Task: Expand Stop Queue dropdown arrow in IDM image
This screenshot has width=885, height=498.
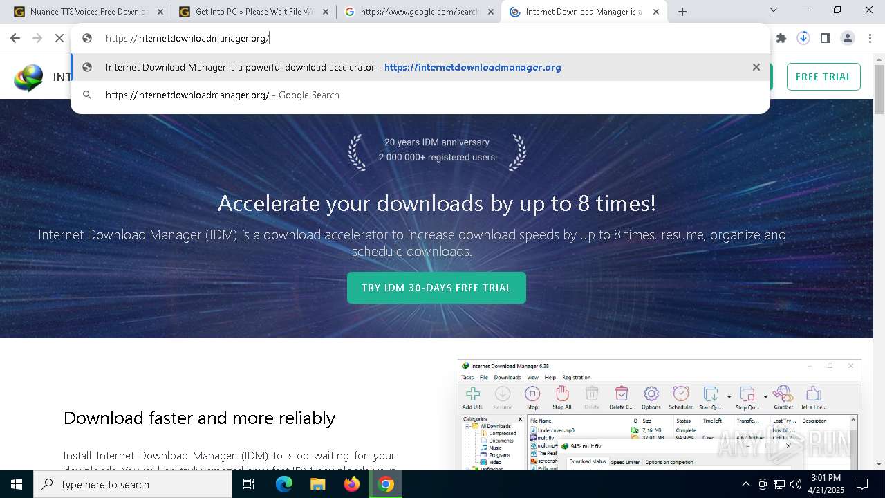Action: tap(765, 397)
